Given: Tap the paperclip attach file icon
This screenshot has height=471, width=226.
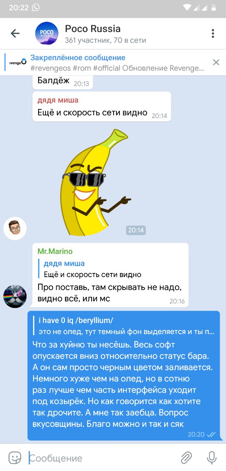Looking at the screenshot, I should pos(187,458).
